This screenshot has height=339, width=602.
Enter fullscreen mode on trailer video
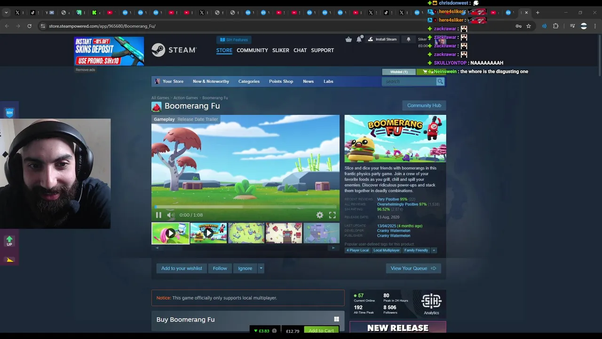[x=332, y=215]
